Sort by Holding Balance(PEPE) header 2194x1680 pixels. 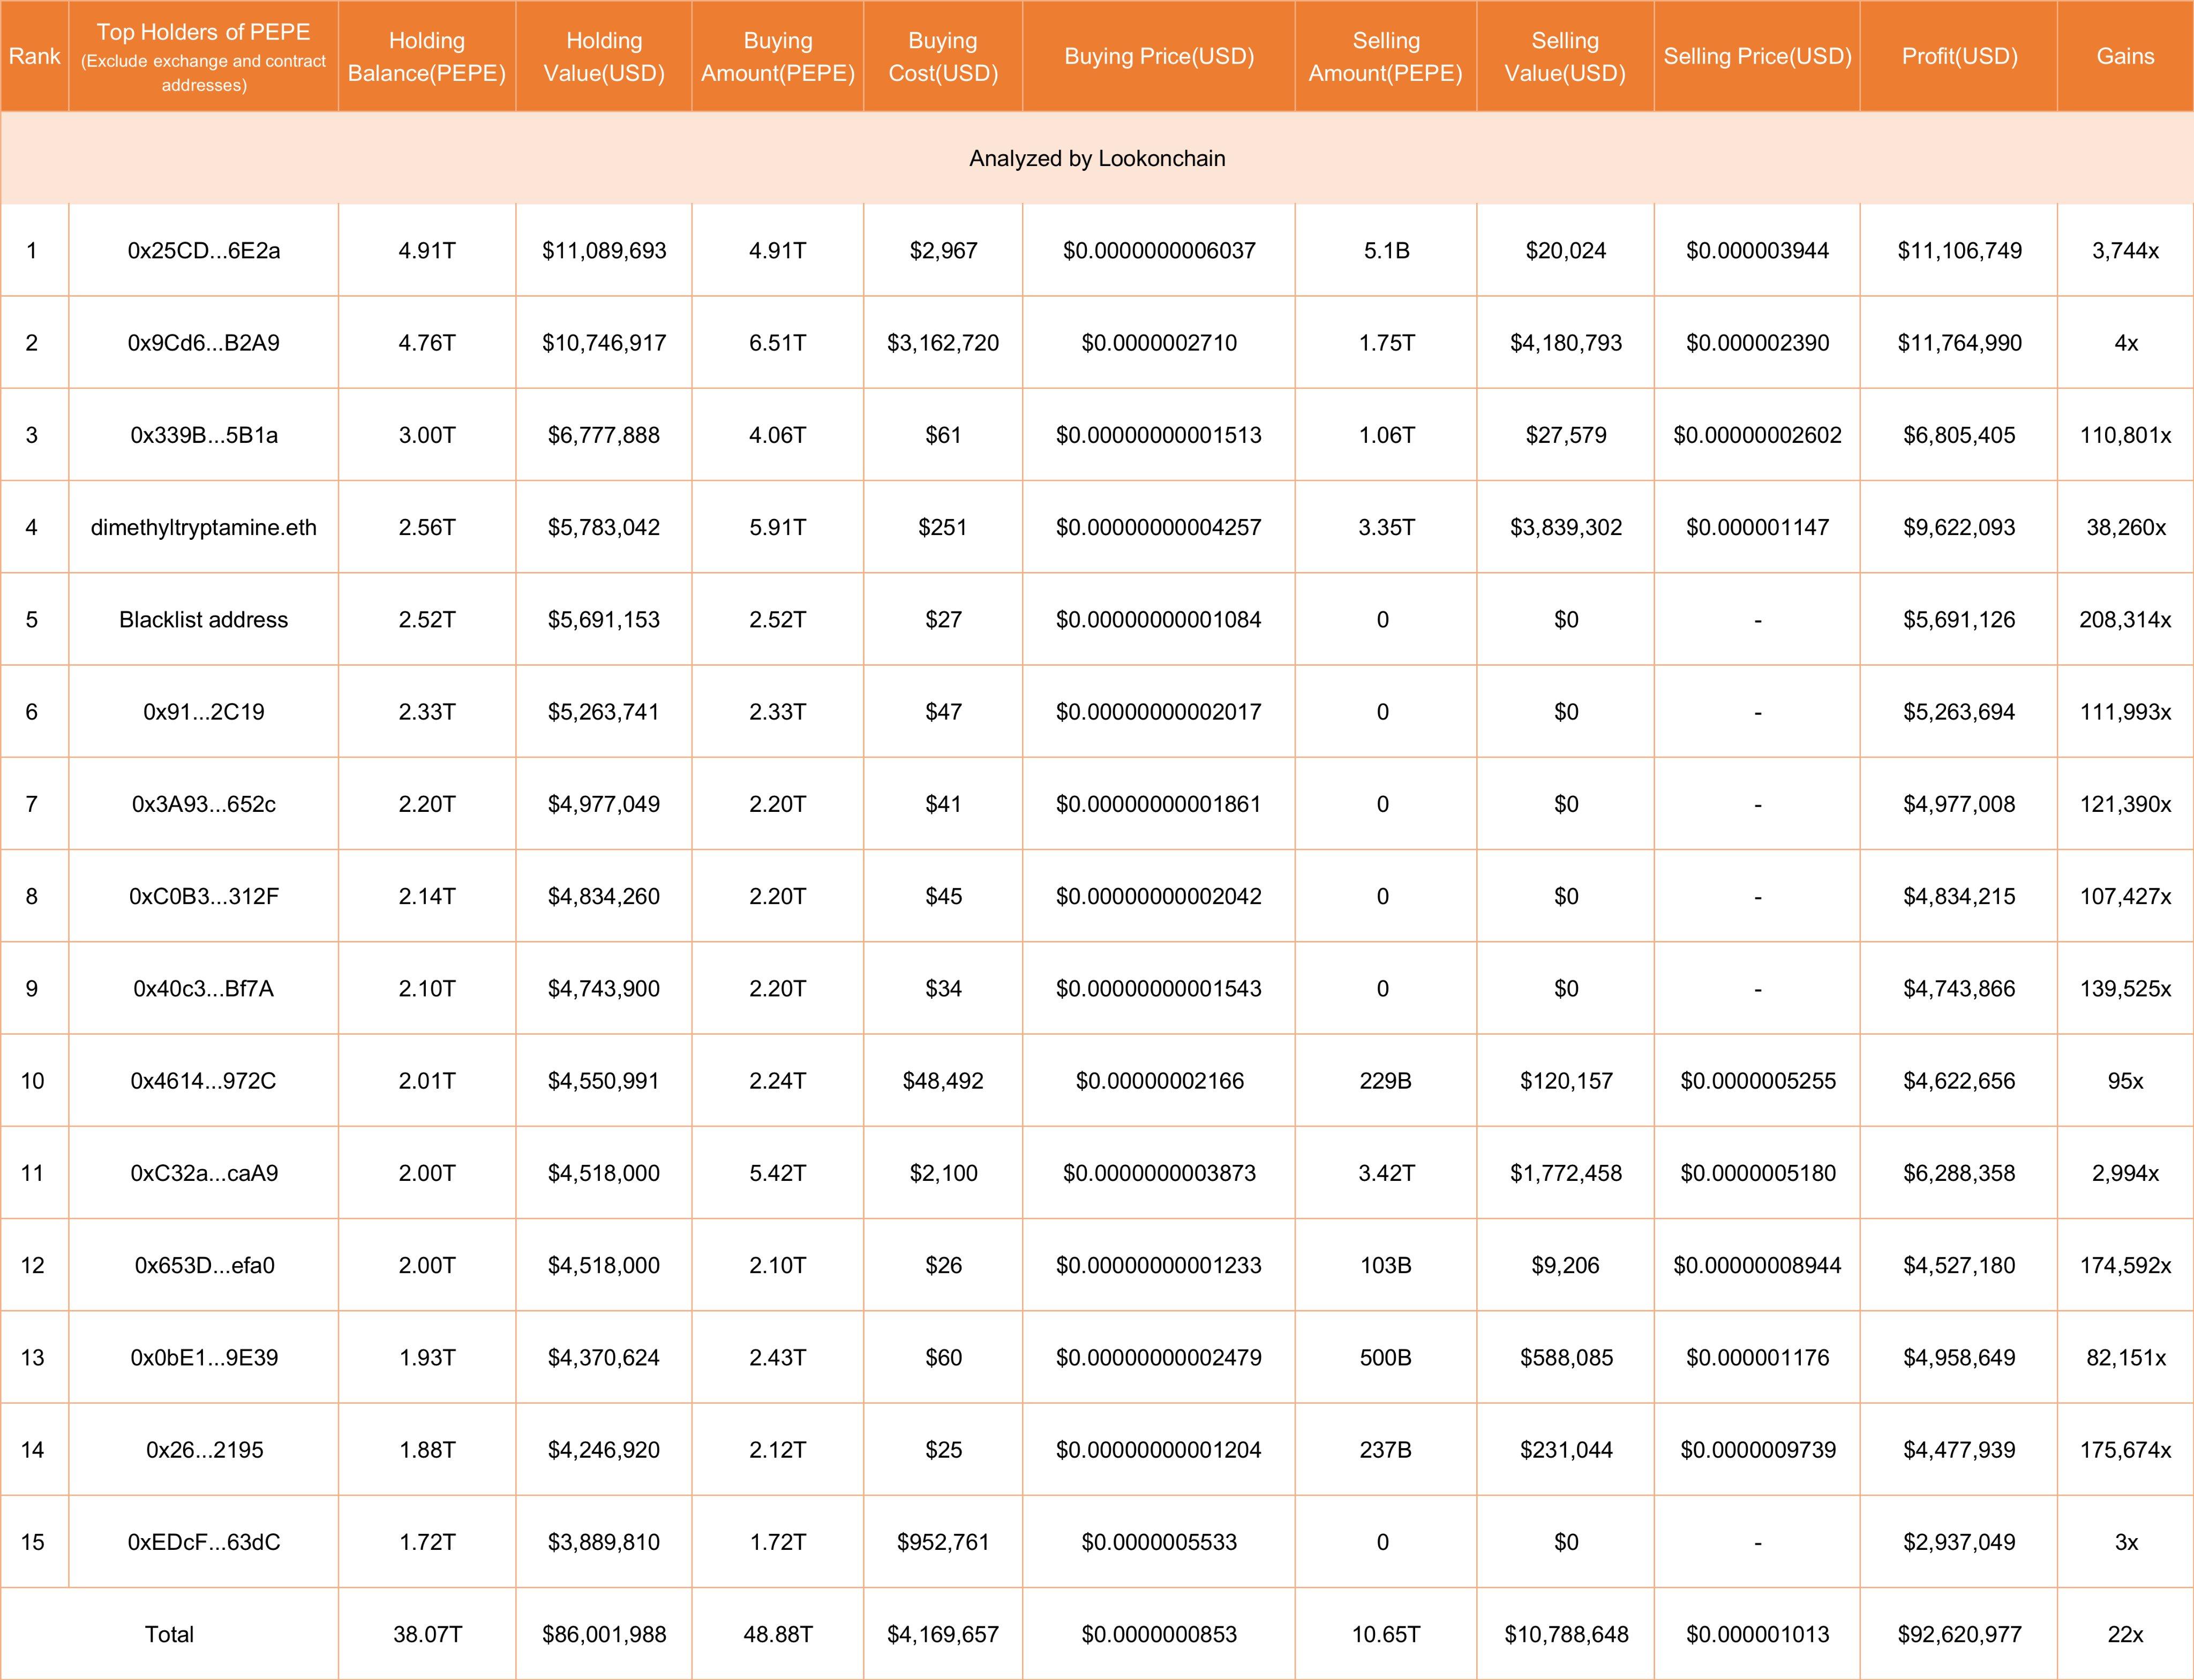(427, 57)
